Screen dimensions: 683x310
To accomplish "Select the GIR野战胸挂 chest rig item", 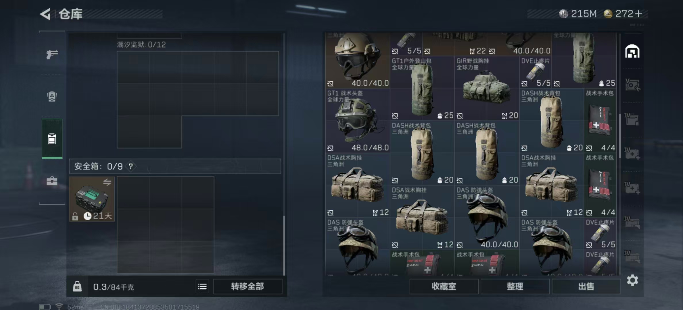I will pos(487,88).
